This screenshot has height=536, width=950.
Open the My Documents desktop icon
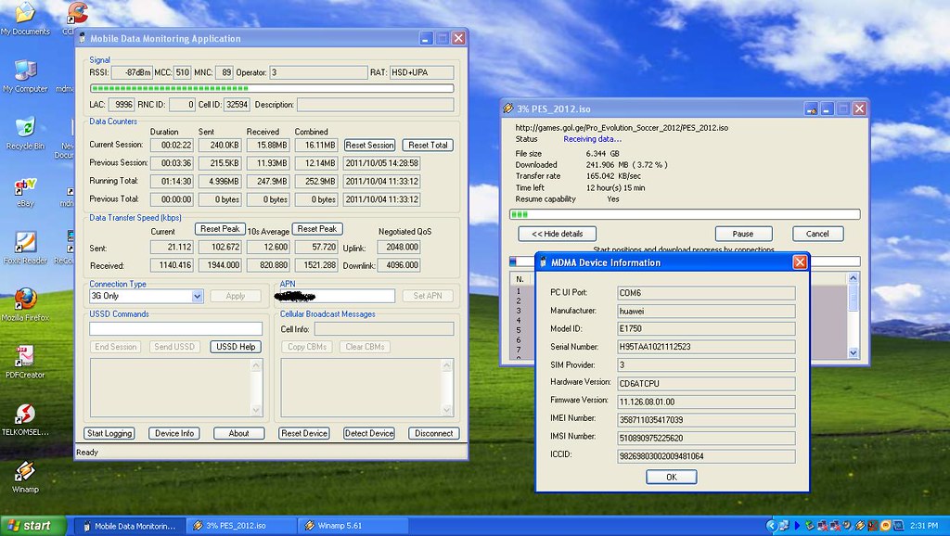coord(25,19)
